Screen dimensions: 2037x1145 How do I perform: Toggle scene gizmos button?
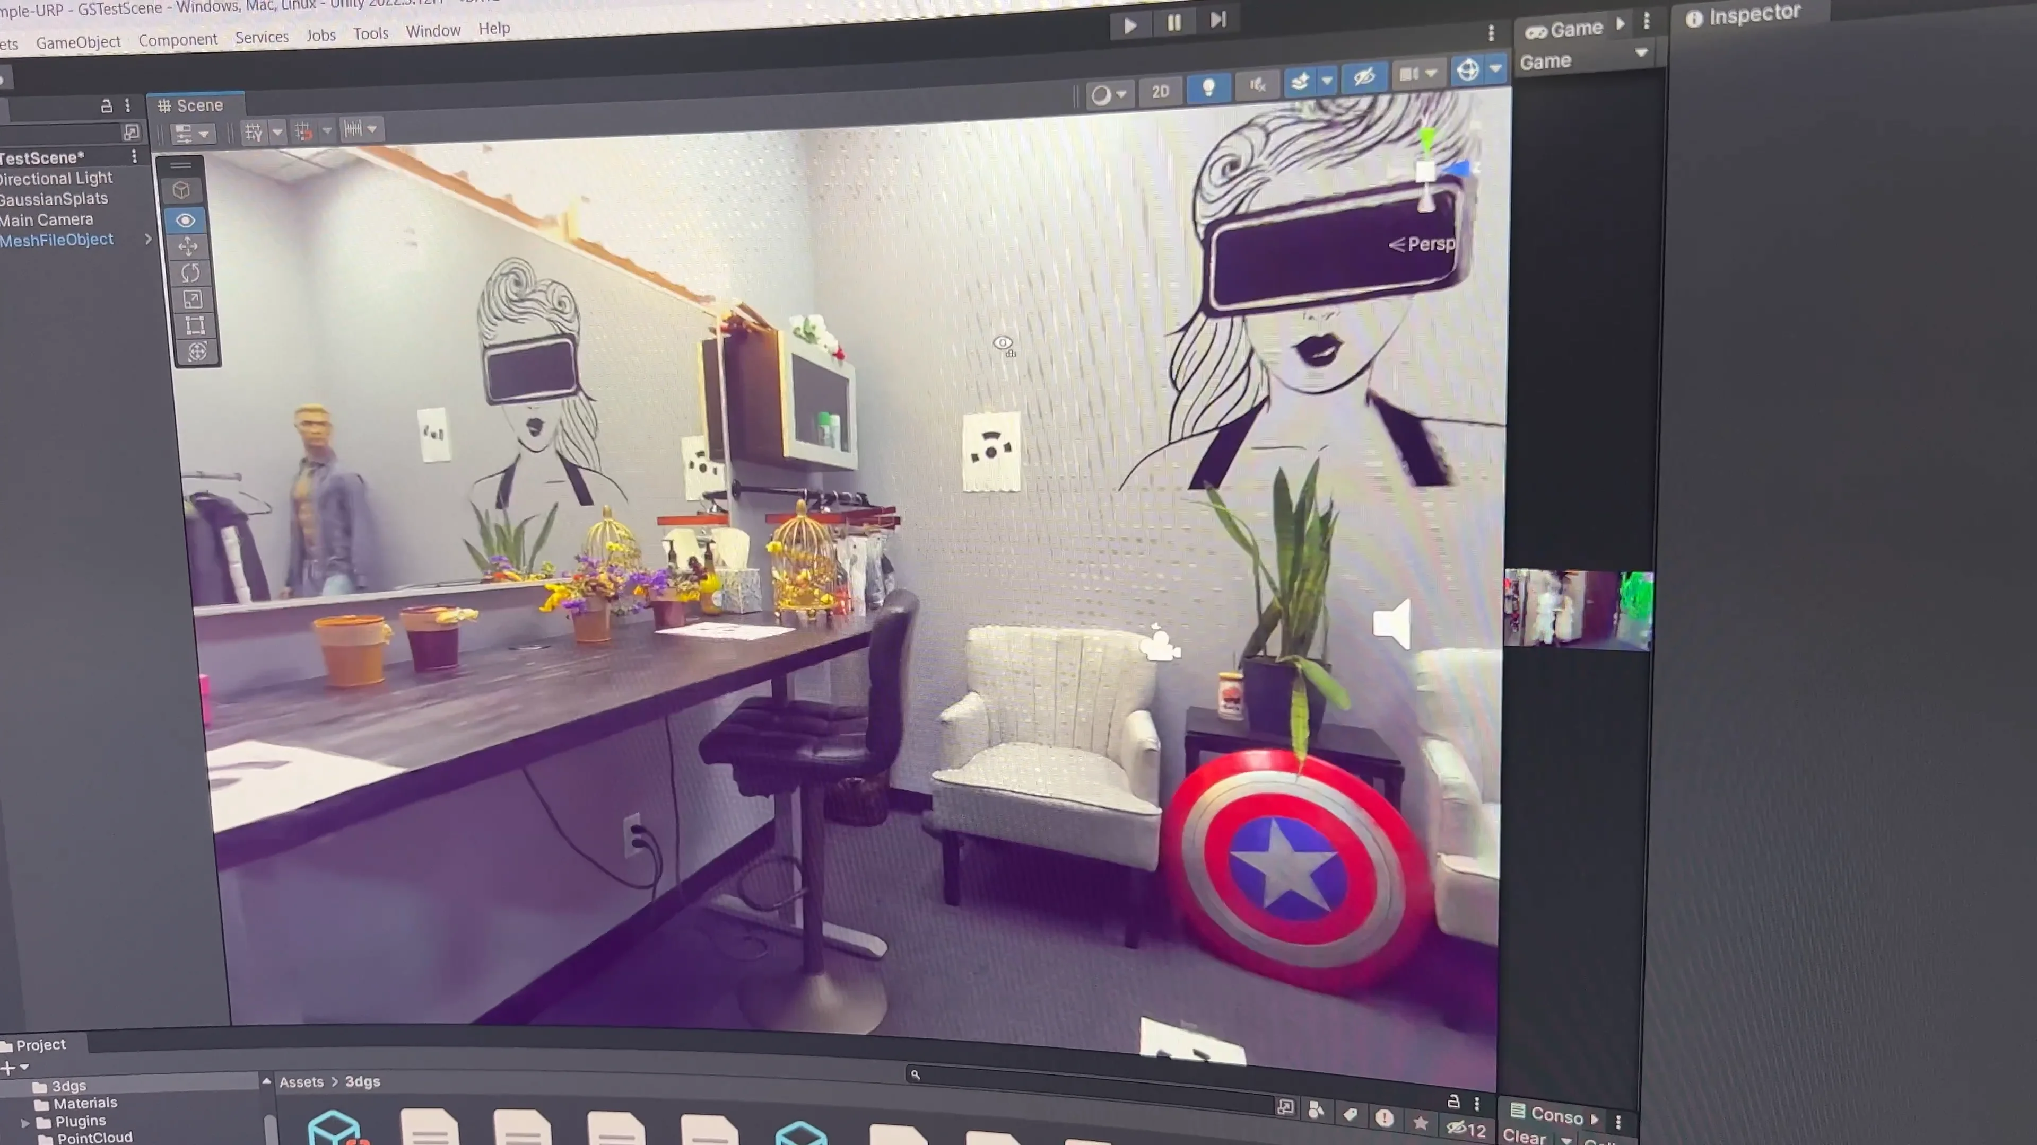click(1468, 69)
